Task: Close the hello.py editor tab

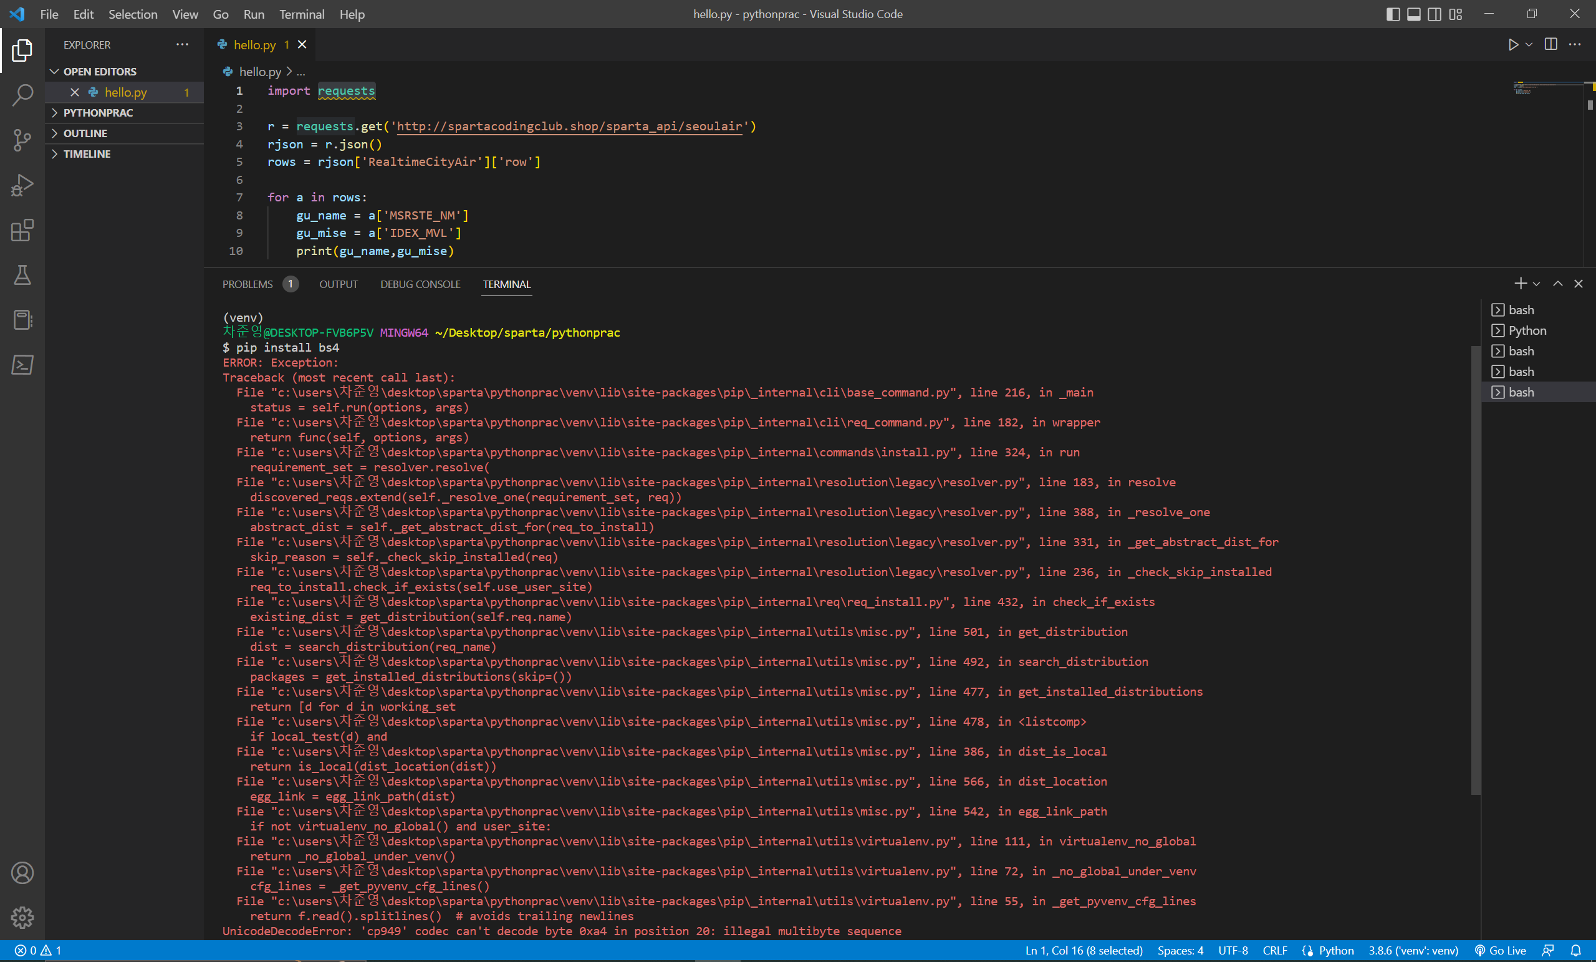Action: (302, 45)
